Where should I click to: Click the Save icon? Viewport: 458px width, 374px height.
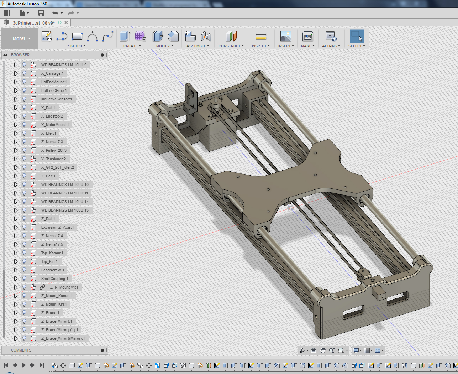41,13
